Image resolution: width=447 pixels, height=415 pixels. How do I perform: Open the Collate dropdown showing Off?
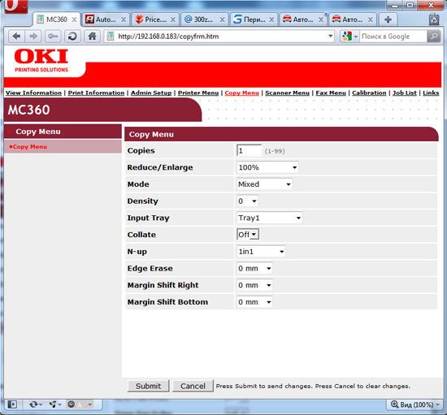(x=248, y=235)
